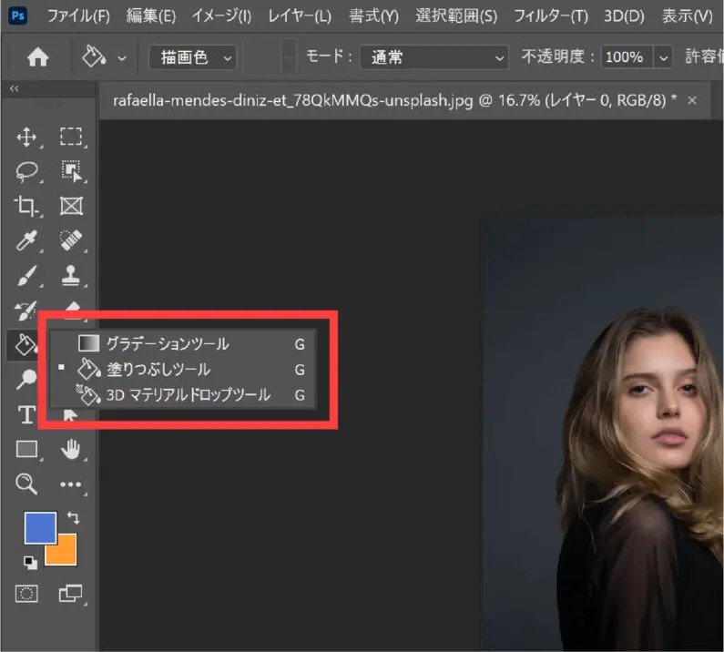Open the 3D(D) menu

(624, 16)
